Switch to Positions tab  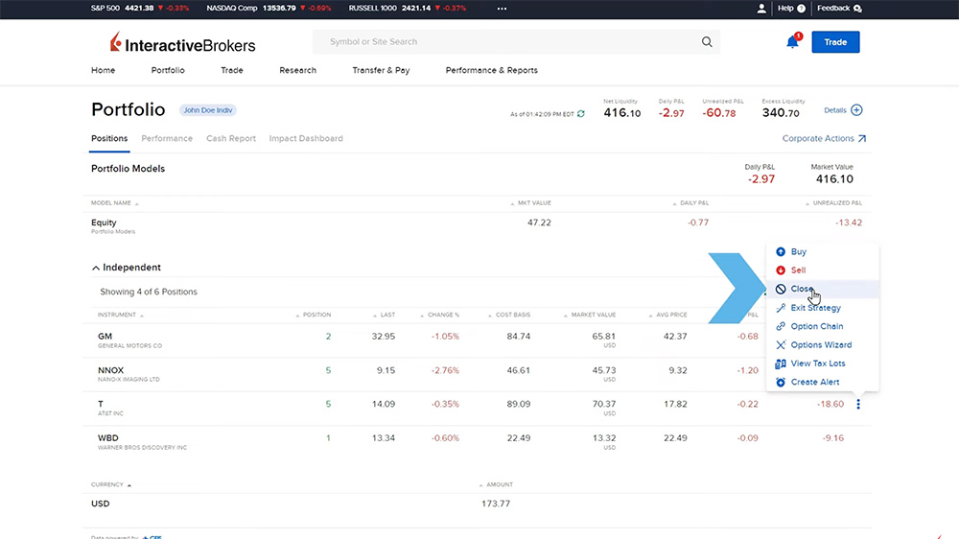coord(109,138)
